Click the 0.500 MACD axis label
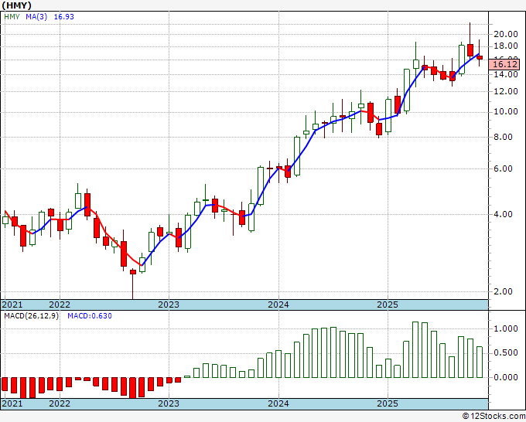Screen dimensions: 526x422 coord(506,353)
